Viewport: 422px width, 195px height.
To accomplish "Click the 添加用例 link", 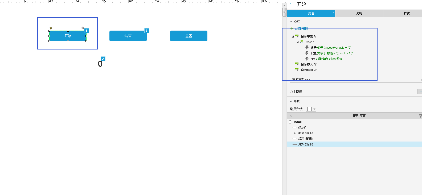I will pyautogui.click(x=302, y=28).
